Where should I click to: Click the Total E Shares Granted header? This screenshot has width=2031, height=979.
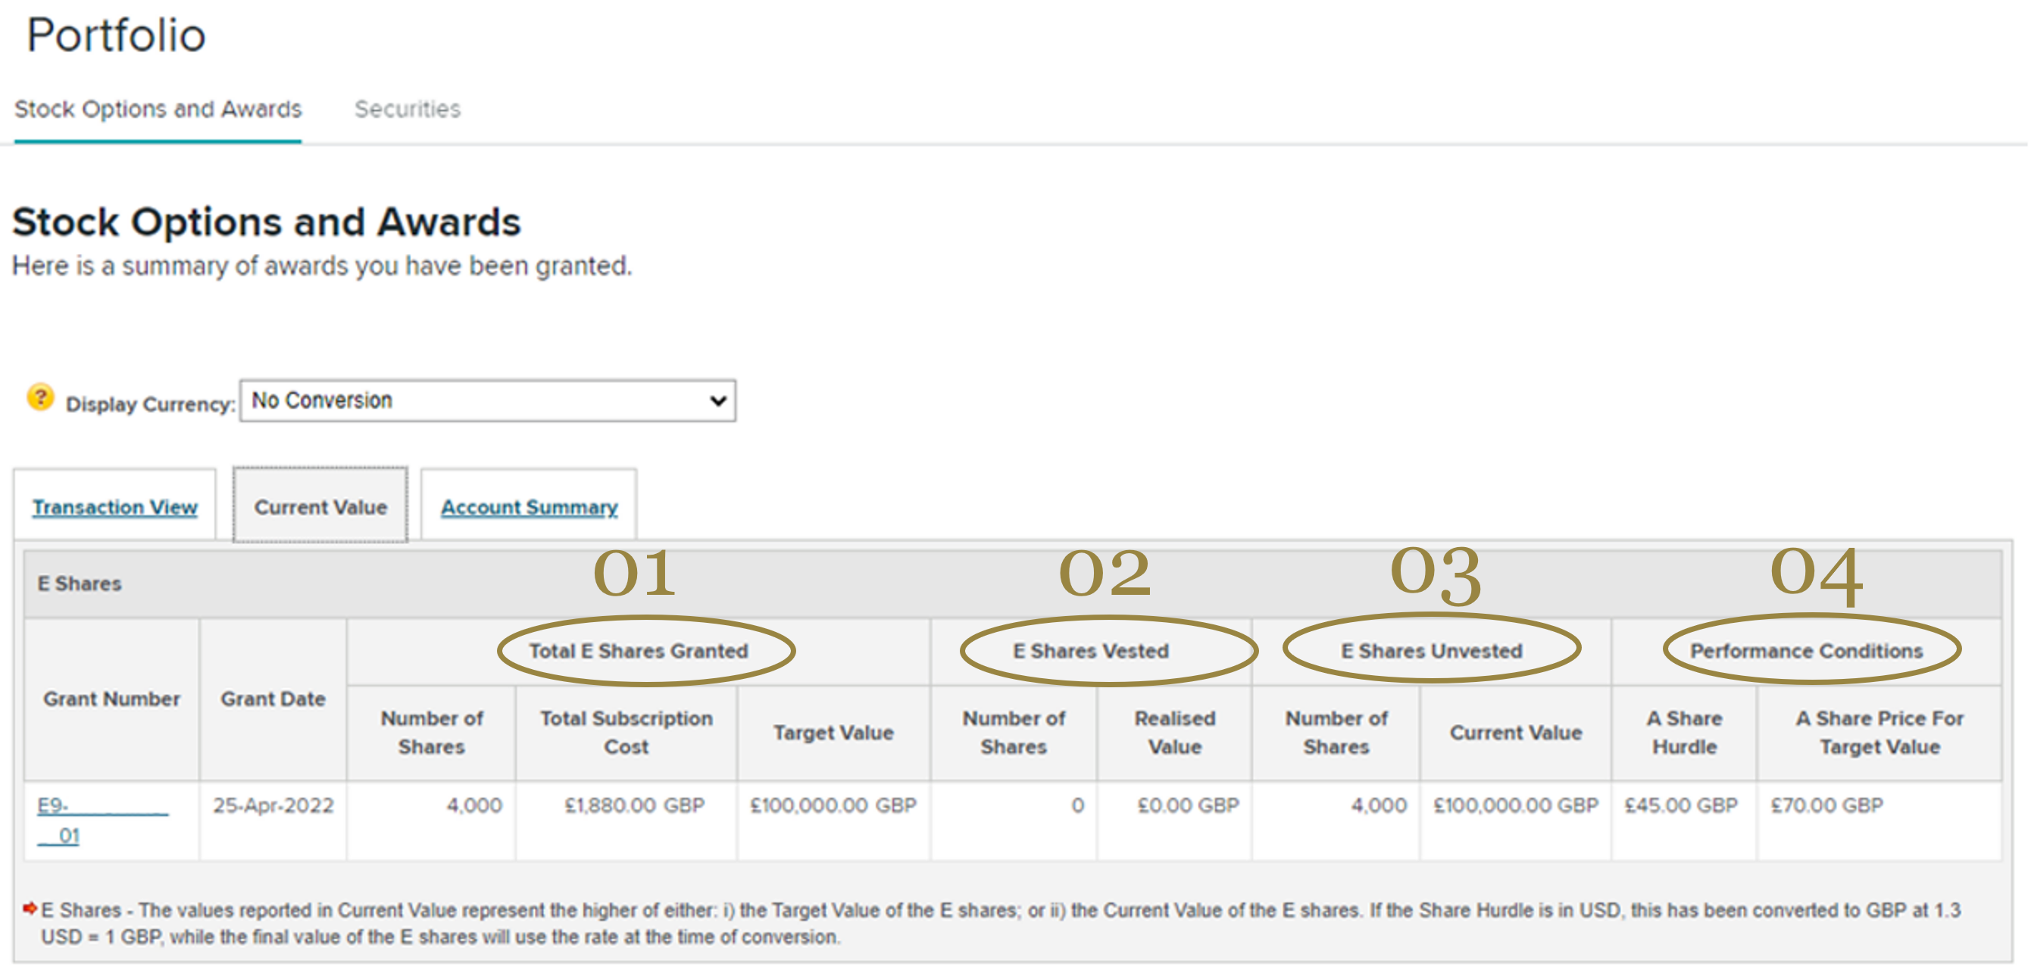638,652
